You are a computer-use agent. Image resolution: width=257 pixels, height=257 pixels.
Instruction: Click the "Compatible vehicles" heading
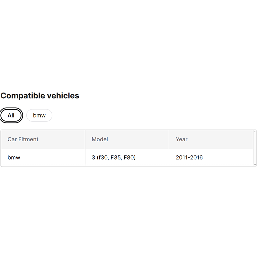pos(40,96)
